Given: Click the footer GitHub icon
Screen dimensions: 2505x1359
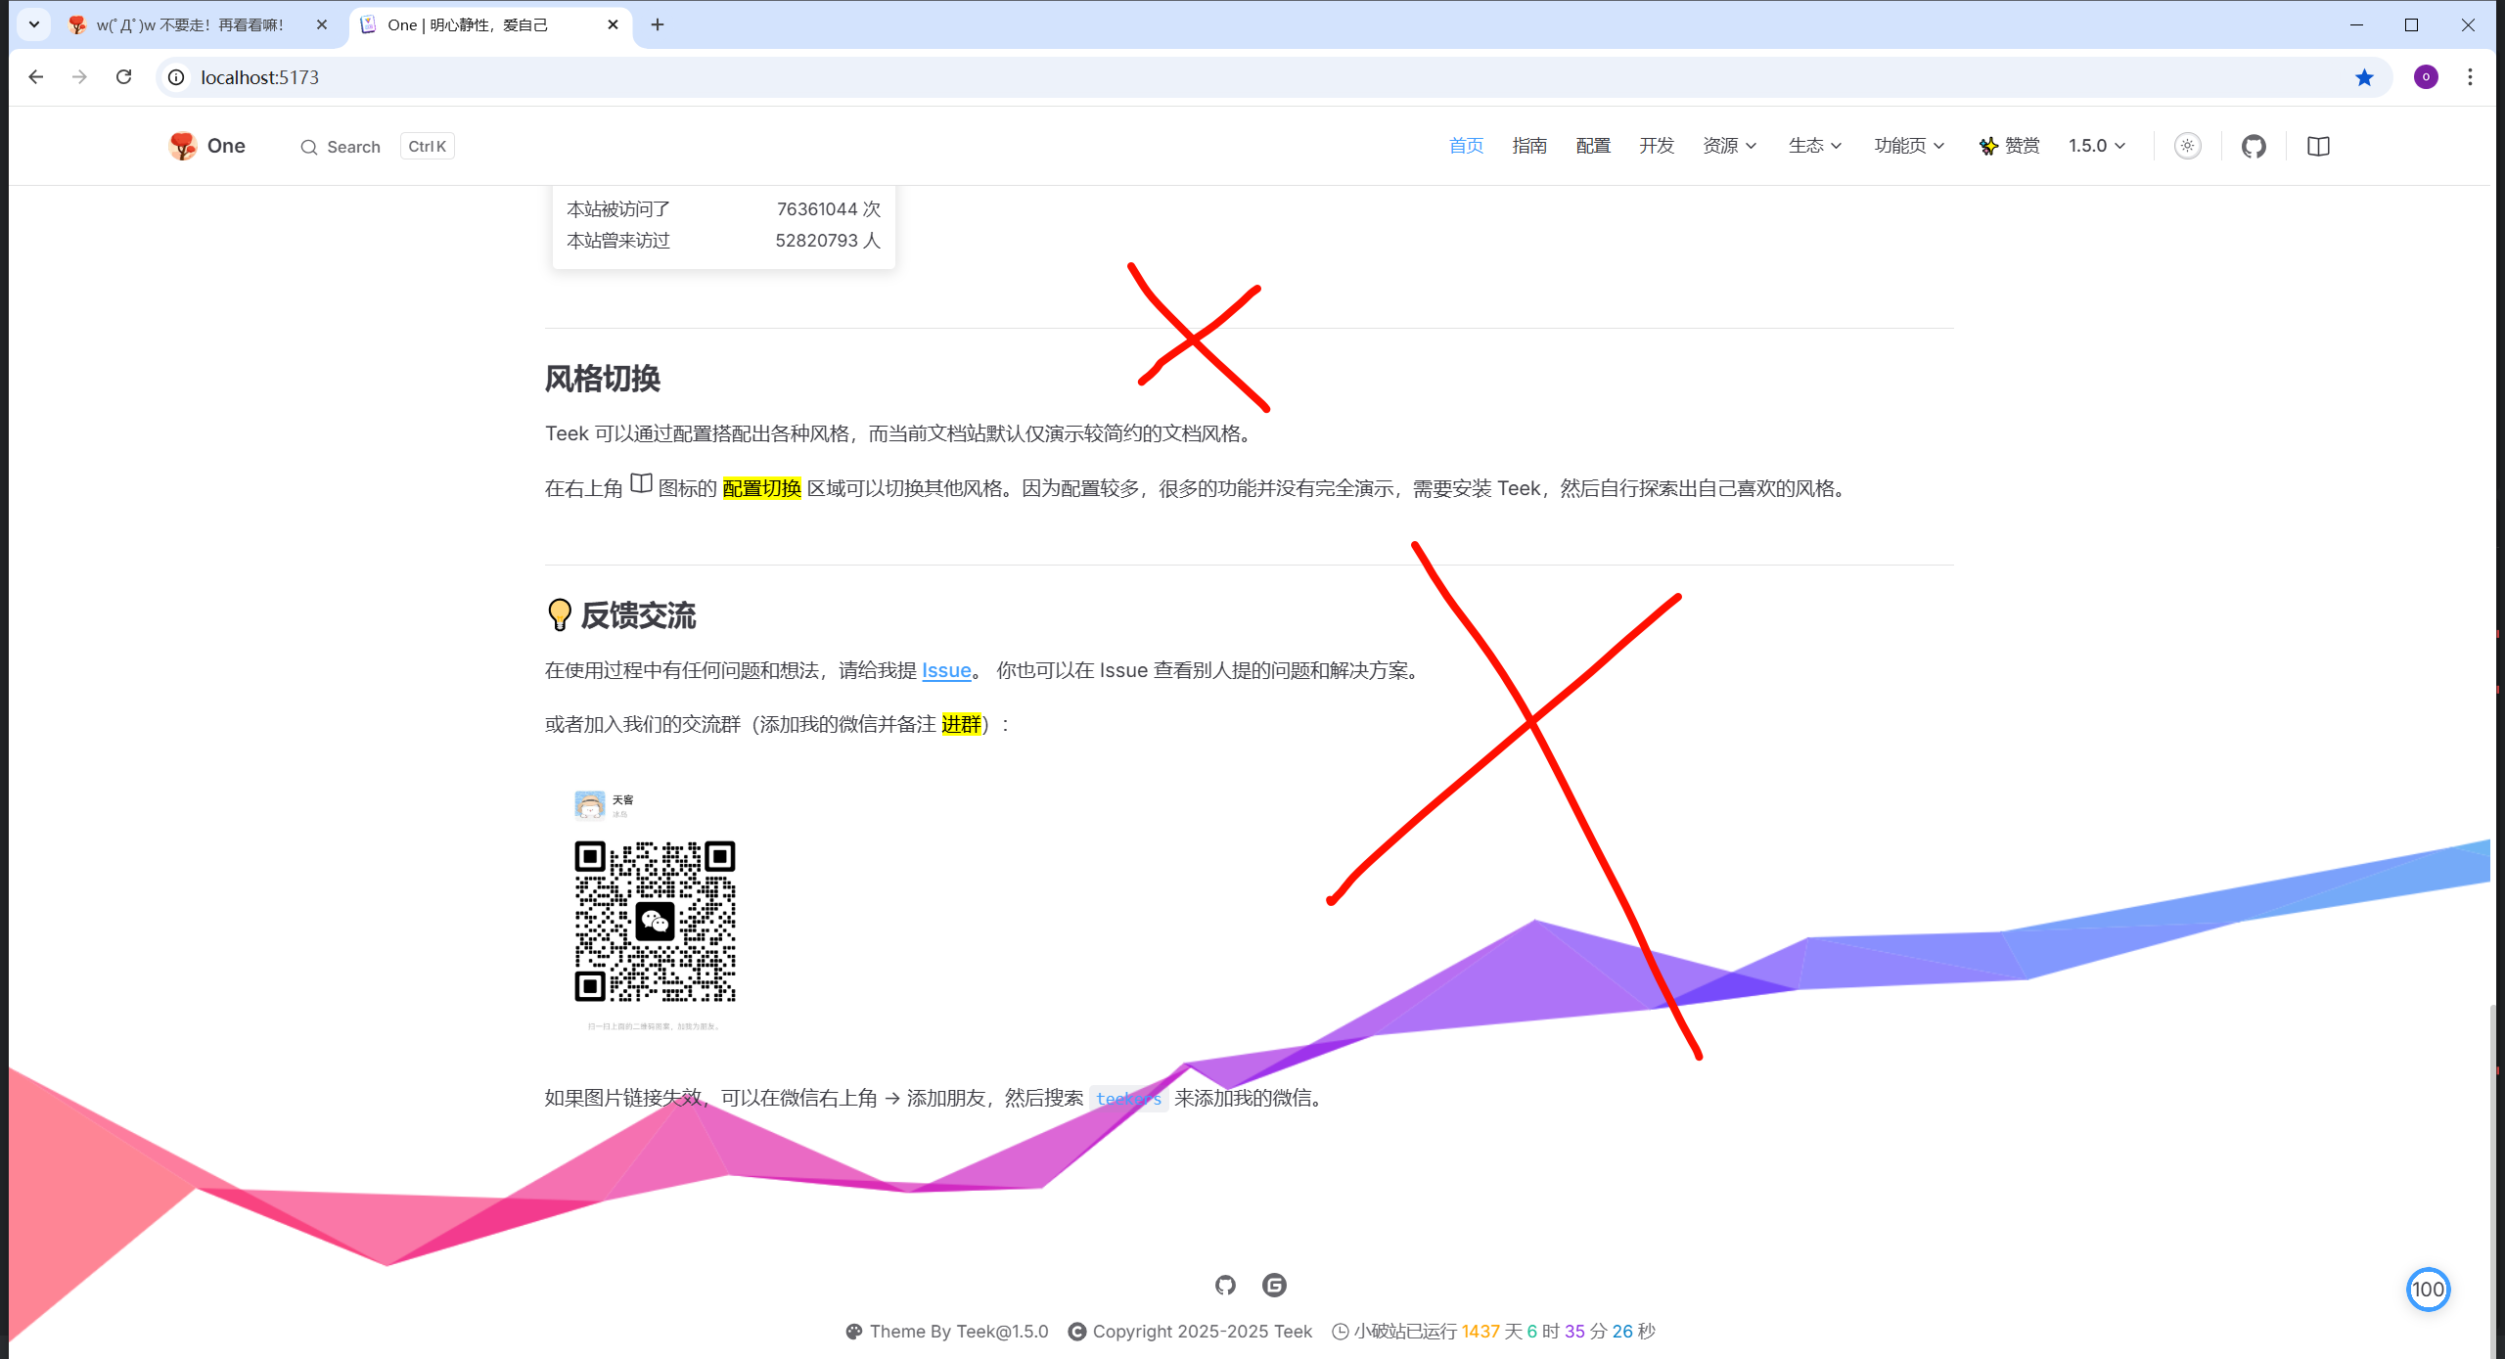Looking at the screenshot, I should tap(1225, 1285).
